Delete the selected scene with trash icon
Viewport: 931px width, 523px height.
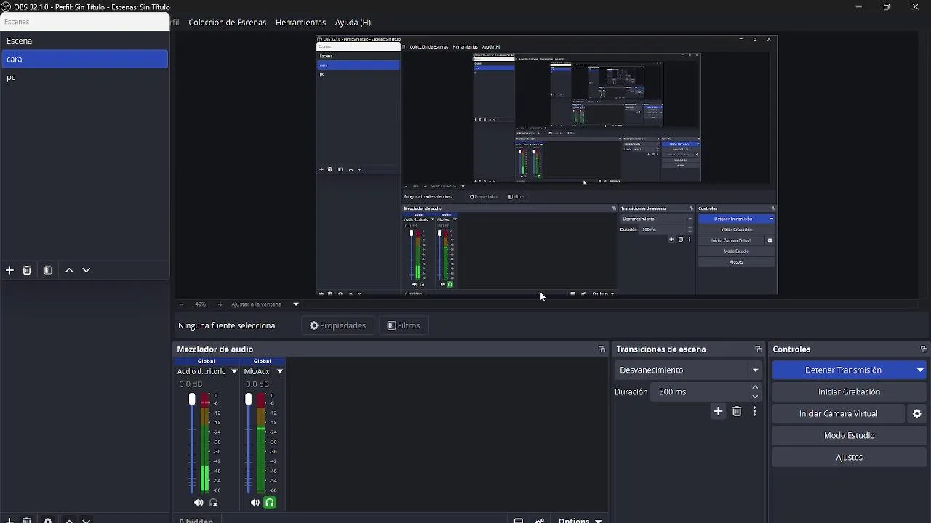[27, 270]
